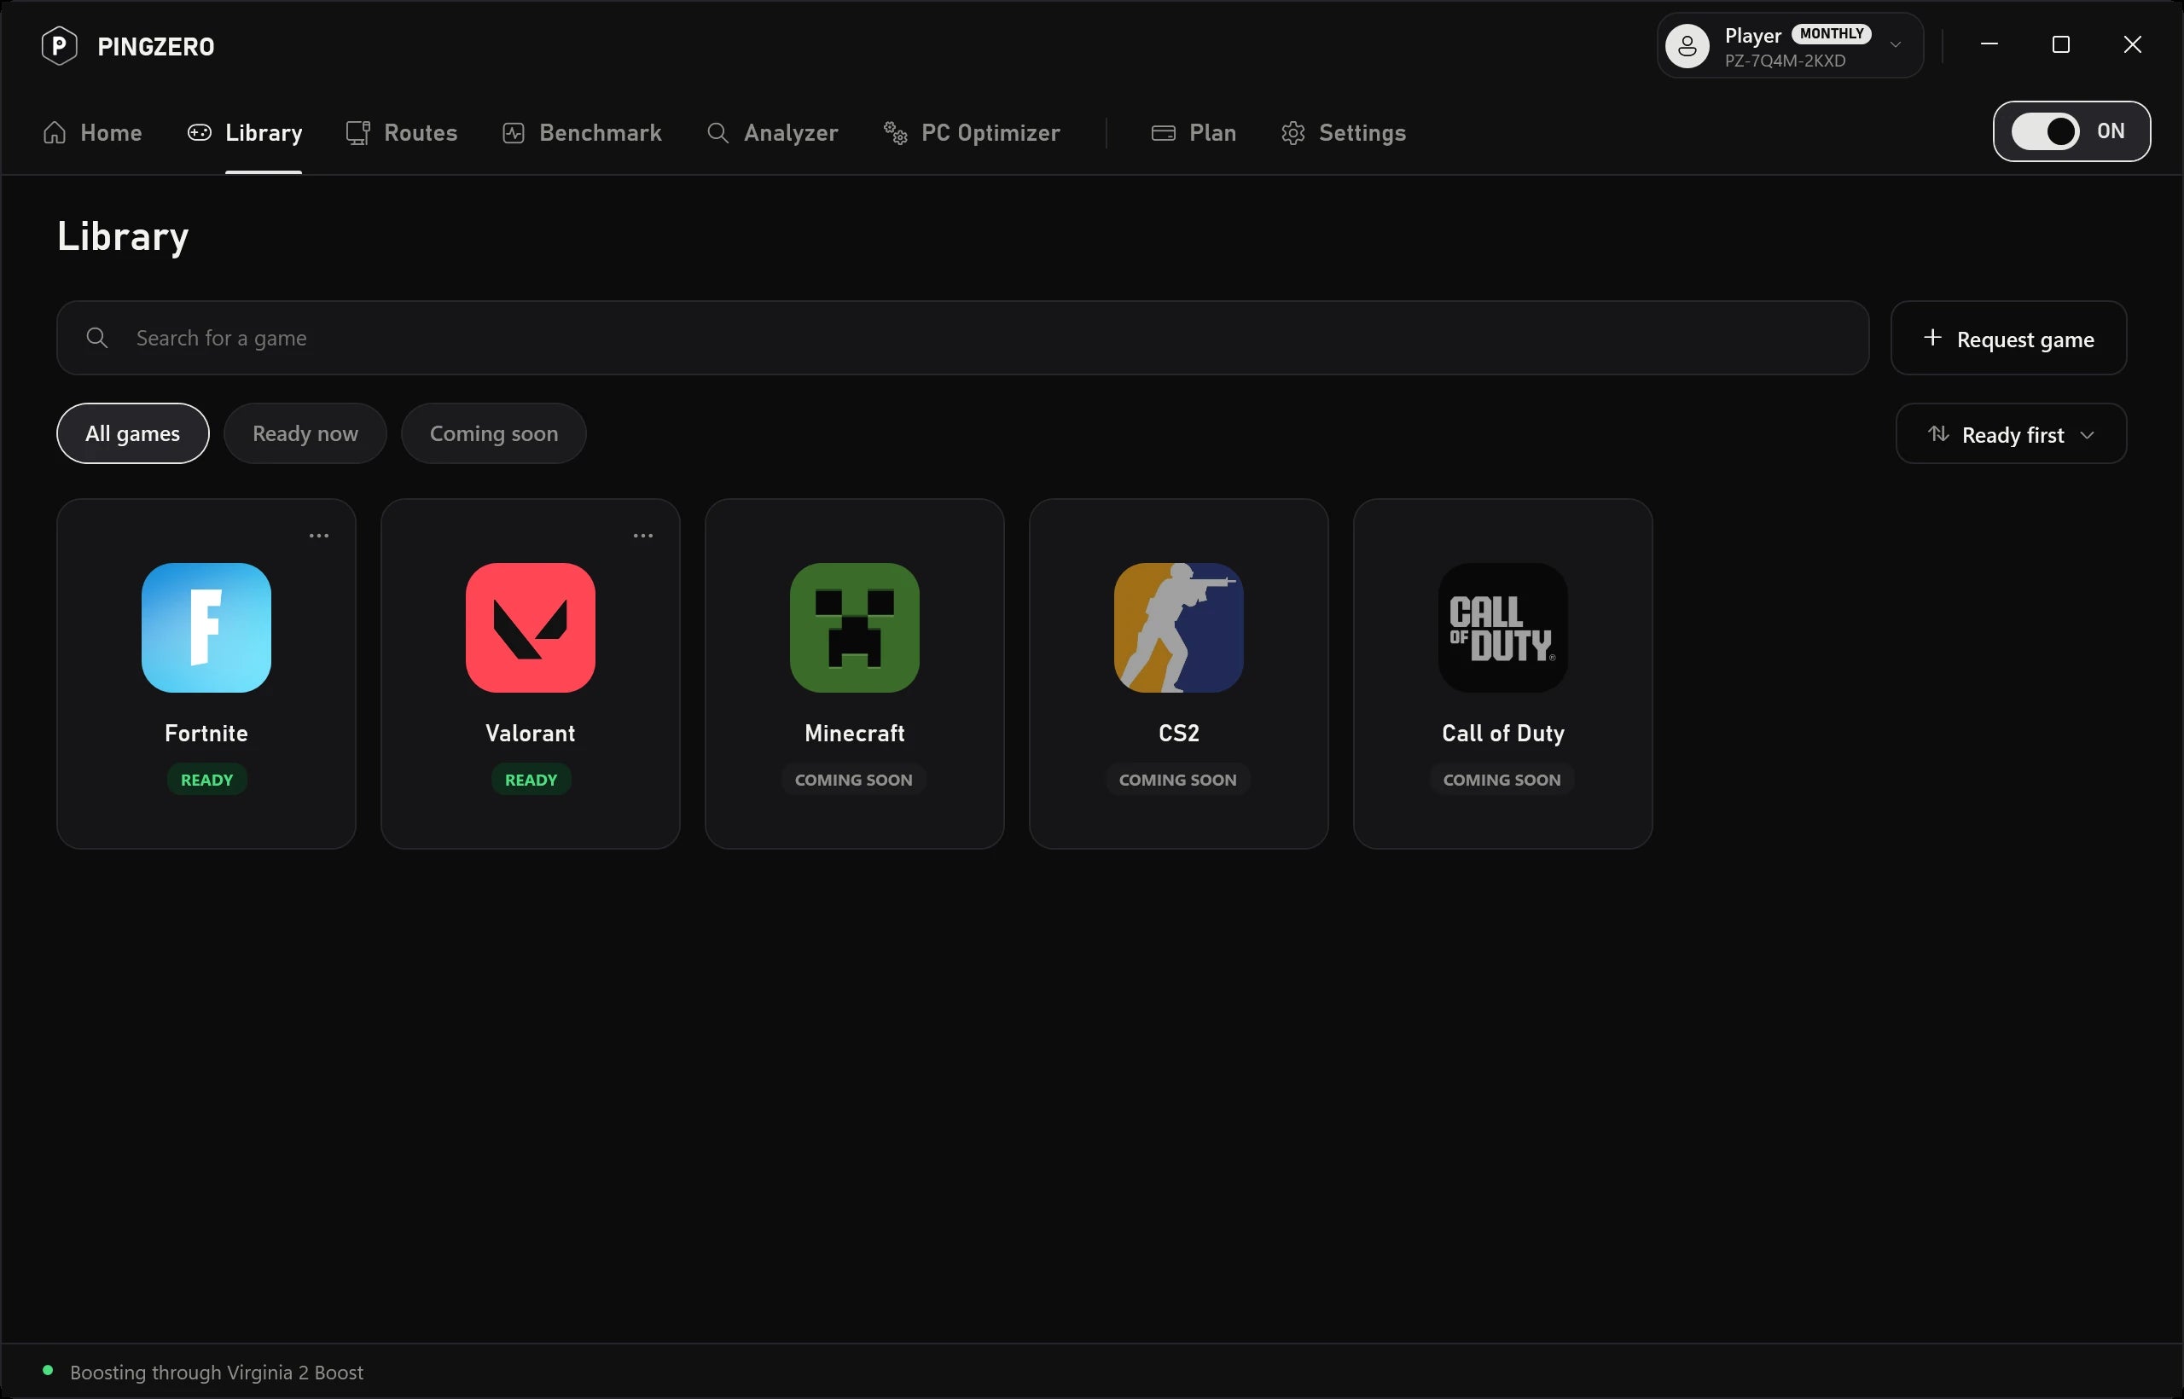2184x1399 pixels.
Task: Select the All games filter
Action: [132, 433]
